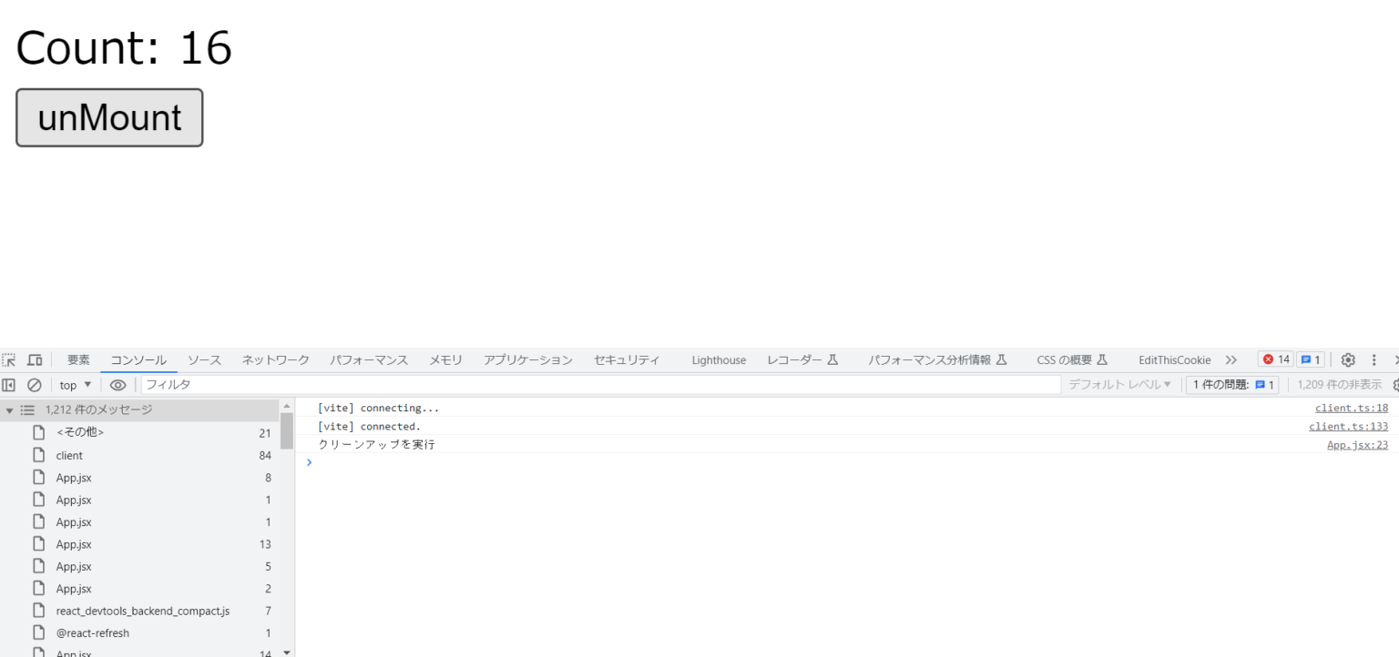Reveal the 1,209 hidden messages

point(1339,384)
